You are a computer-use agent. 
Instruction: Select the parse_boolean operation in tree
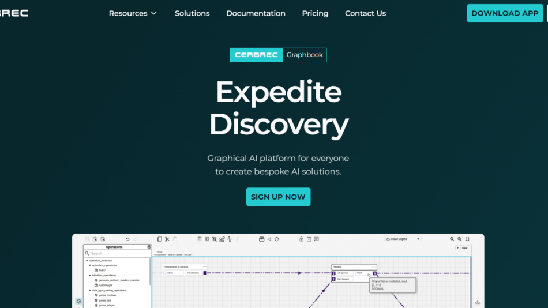click(107, 295)
